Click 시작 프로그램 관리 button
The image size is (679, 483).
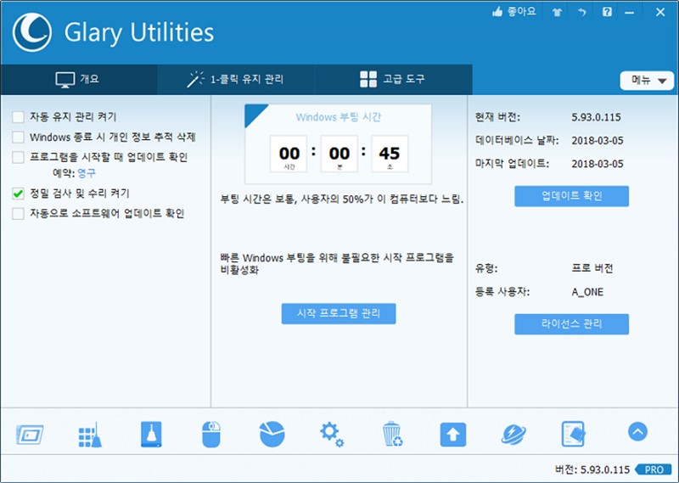tap(339, 313)
